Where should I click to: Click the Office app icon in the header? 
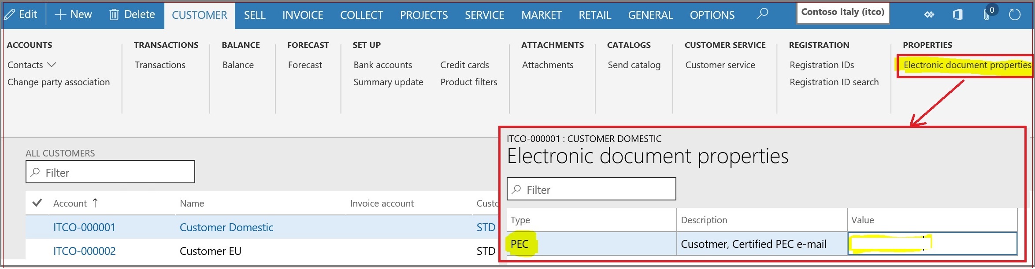tap(957, 15)
